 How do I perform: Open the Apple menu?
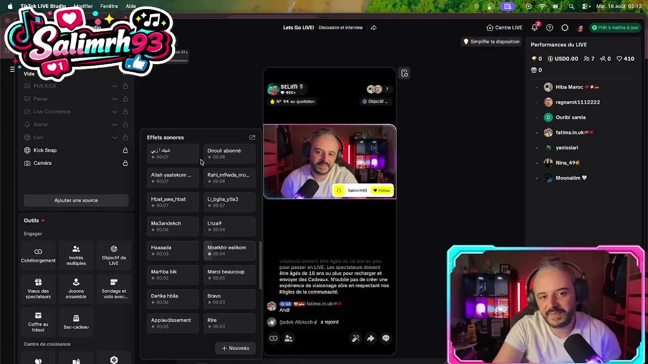10,6
